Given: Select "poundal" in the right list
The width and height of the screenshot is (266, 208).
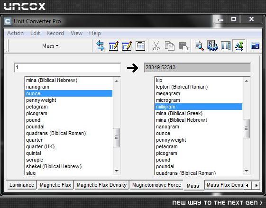Looking at the screenshot, I should point(199,166).
